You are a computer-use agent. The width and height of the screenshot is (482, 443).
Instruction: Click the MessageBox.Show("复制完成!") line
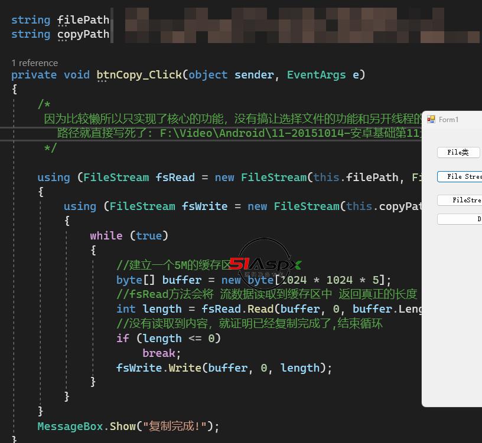coord(129,426)
